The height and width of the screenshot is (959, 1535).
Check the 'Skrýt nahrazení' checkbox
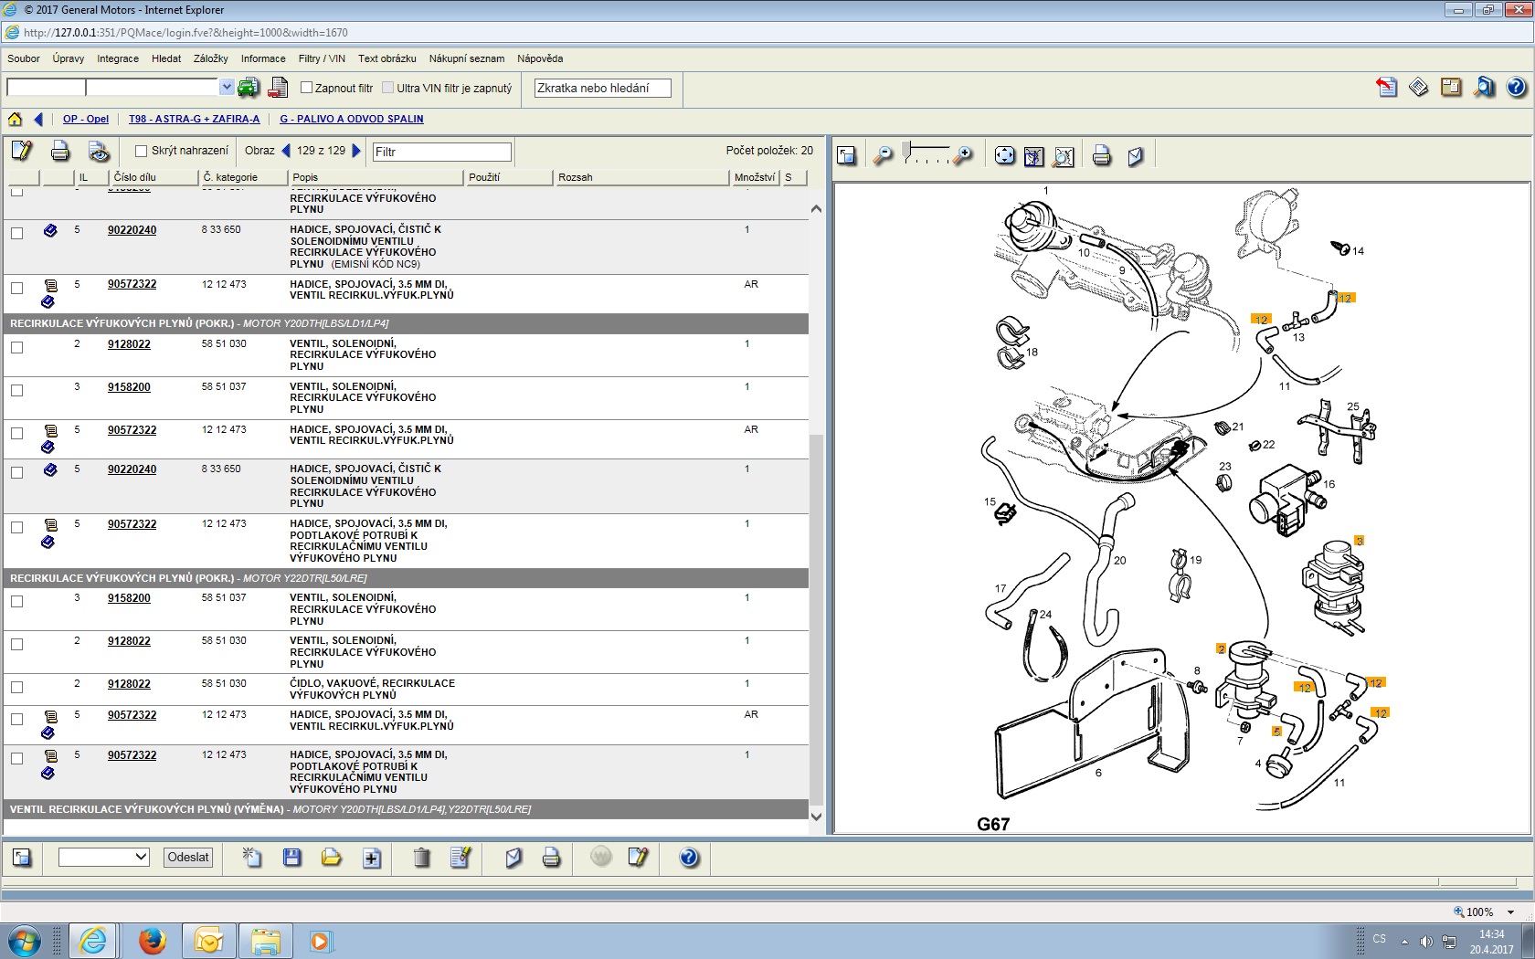[x=141, y=152]
